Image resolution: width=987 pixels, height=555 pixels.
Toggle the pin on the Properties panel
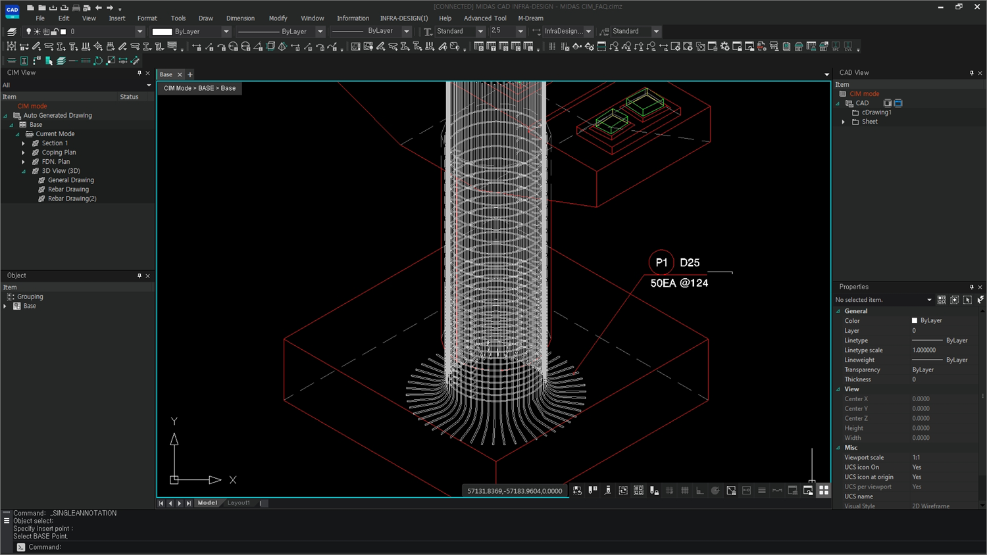971,287
